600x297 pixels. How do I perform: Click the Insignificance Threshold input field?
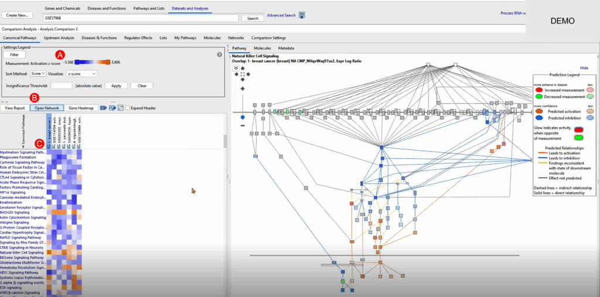pyautogui.click(x=61, y=86)
